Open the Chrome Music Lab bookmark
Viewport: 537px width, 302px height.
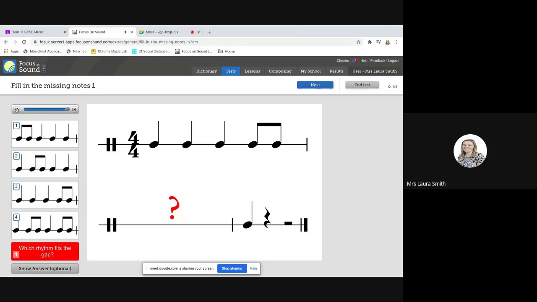(109, 51)
